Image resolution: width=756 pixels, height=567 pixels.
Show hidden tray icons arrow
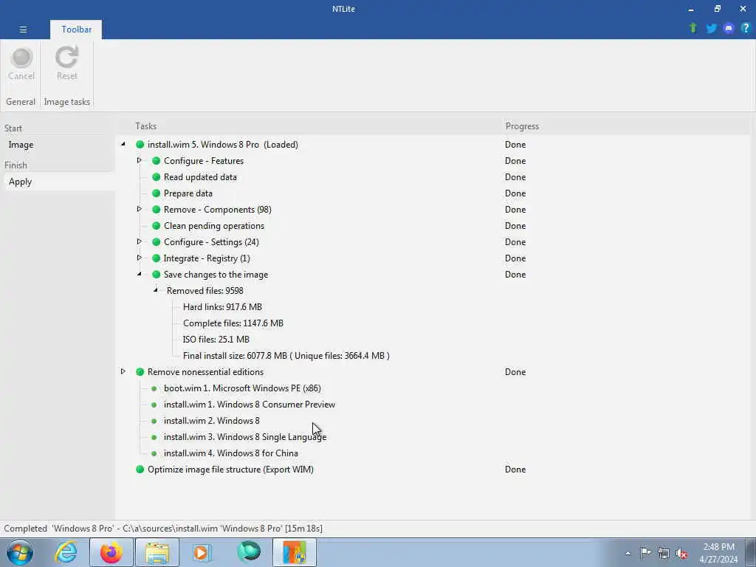point(628,554)
